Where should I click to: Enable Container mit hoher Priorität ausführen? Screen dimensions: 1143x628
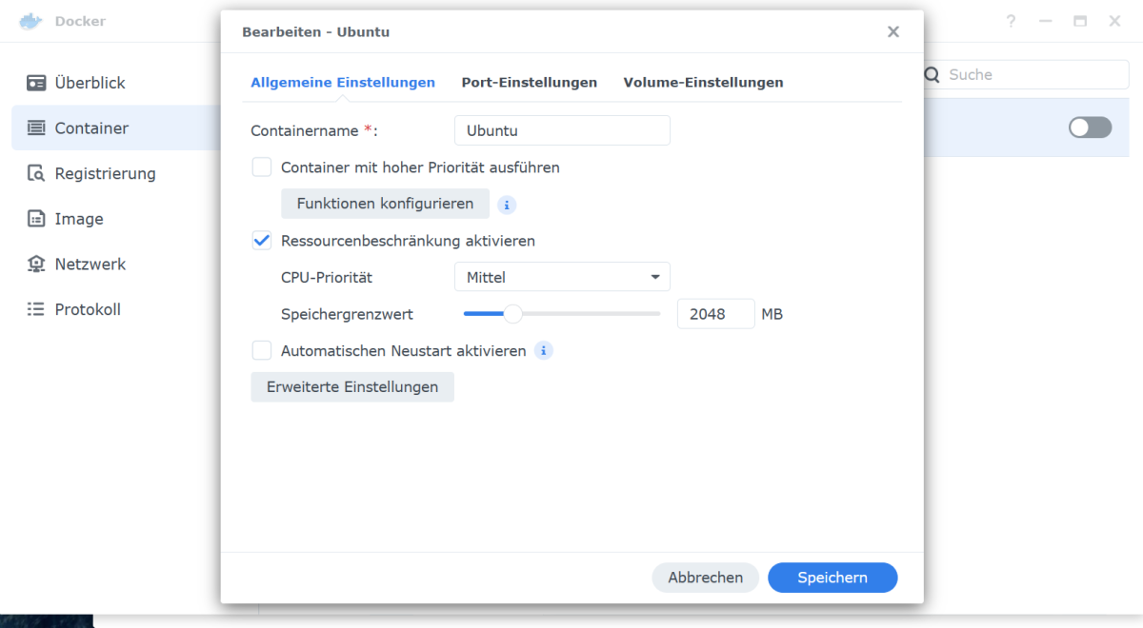click(x=262, y=167)
